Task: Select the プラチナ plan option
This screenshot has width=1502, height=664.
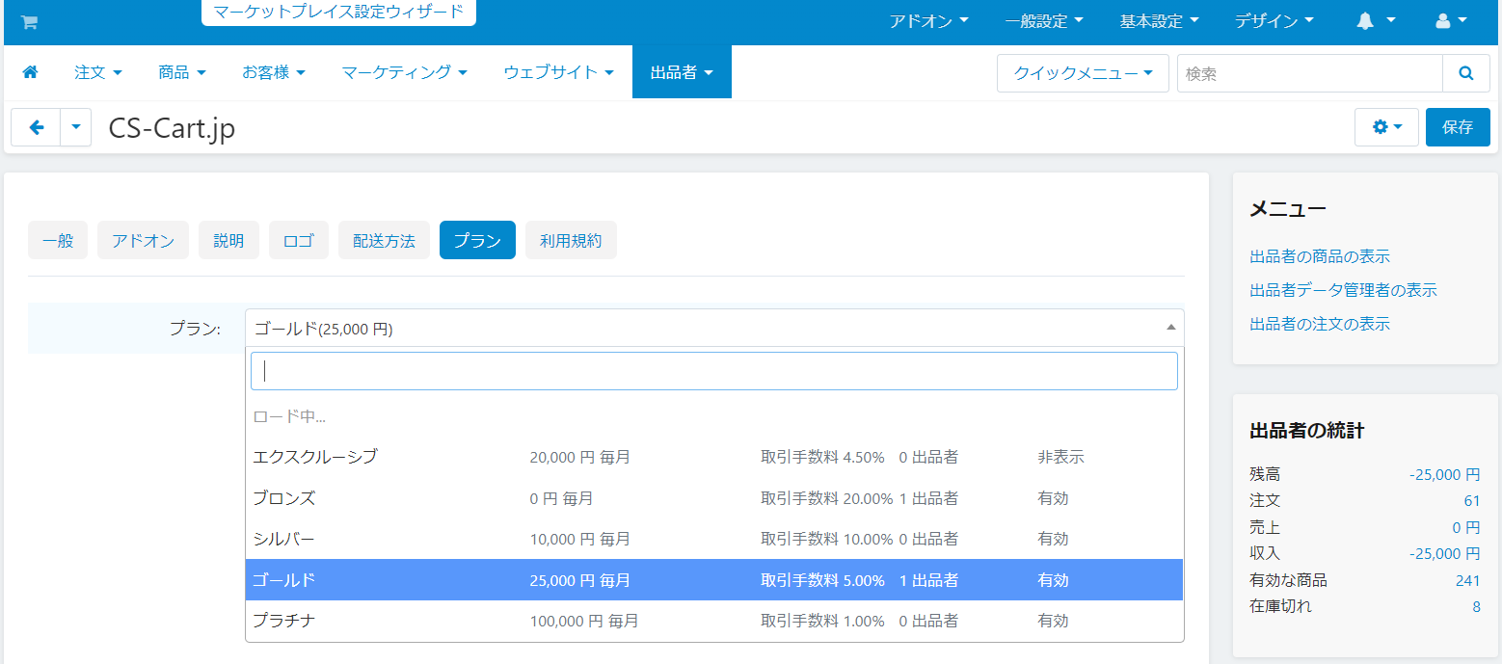Action: pyautogui.click(x=714, y=621)
